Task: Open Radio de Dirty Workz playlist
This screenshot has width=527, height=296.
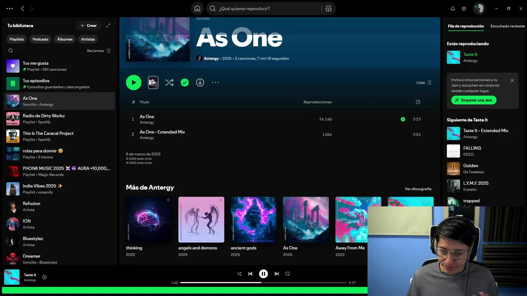Action: tap(60, 119)
